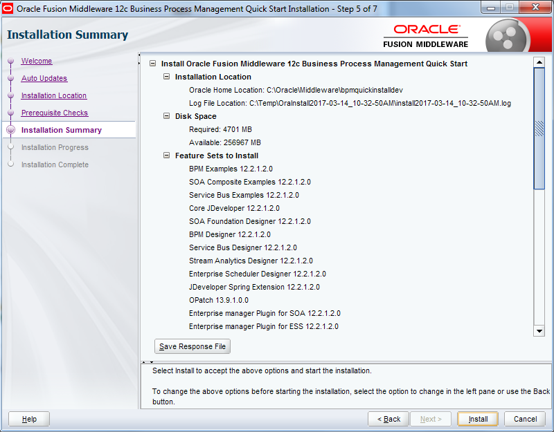The height and width of the screenshot is (432, 554).
Task: Click the Feature Sets to Install heading
Action: 217,156
